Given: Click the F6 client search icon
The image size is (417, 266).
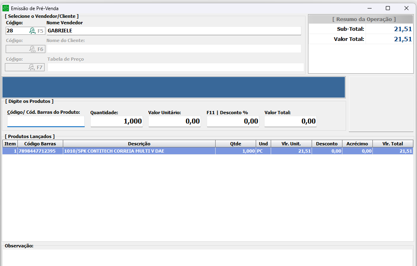Looking at the screenshot, I should [x=32, y=49].
